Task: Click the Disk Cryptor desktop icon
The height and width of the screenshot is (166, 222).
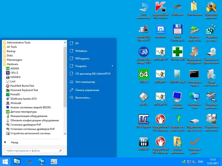Action: 143,120
